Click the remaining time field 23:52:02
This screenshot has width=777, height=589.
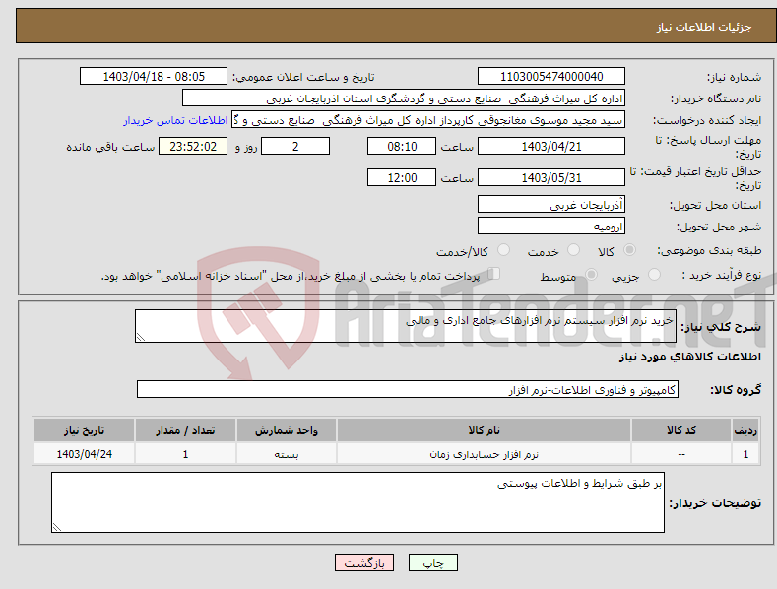[x=193, y=146]
